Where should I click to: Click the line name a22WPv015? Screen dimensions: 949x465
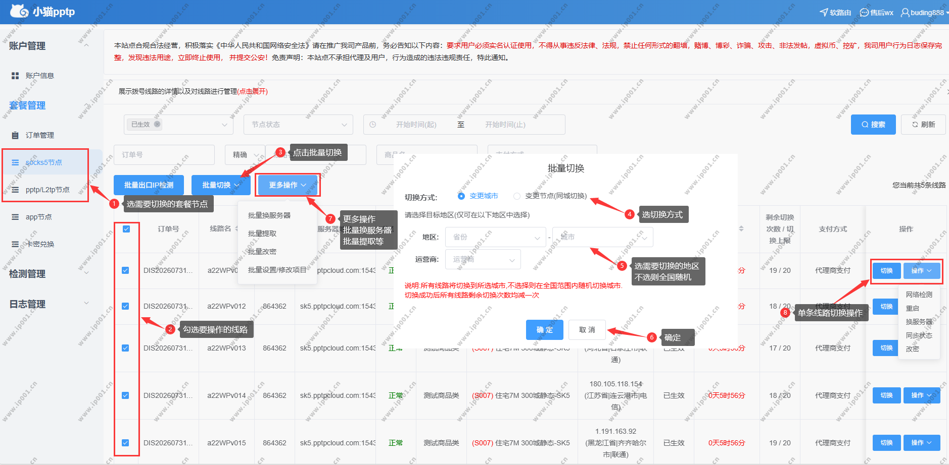(x=226, y=443)
